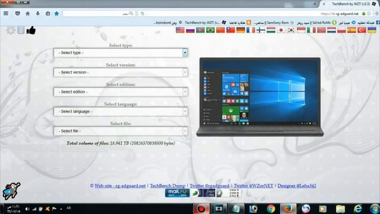The width and height of the screenshot is (380, 214).
Task: Click the superhero mascot icon
Action: click(x=11, y=191)
